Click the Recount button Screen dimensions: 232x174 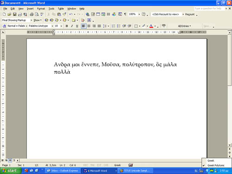[190, 14]
